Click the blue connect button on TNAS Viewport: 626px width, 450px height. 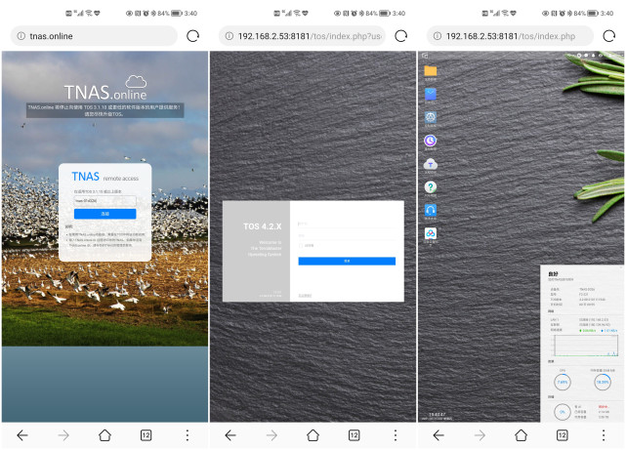coord(104,214)
